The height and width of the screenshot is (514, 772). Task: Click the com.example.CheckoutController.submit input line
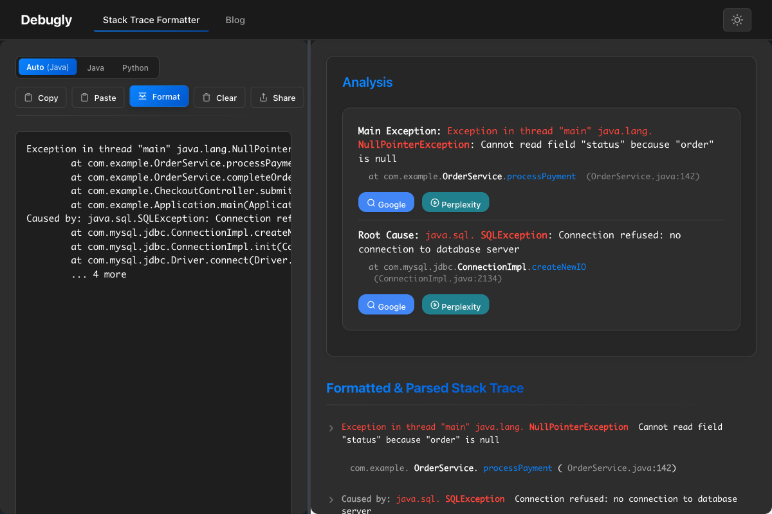pyautogui.click(x=181, y=191)
